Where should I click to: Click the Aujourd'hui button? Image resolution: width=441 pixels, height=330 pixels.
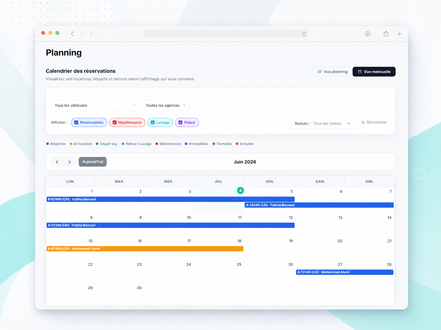pyautogui.click(x=93, y=162)
